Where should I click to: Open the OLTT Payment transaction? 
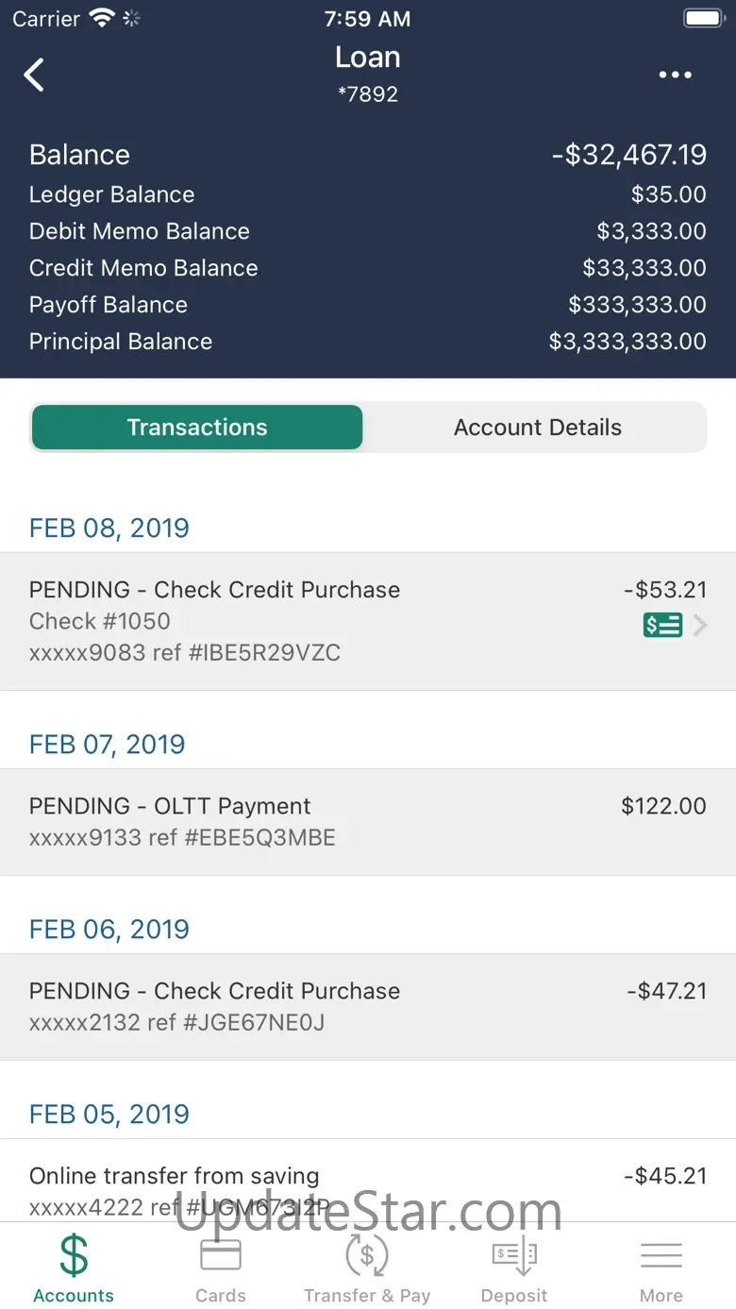pyautogui.click(x=368, y=821)
